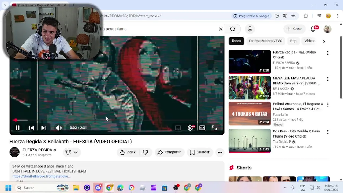Open File Explorer from the taskbar
The height and width of the screenshot is (193, 343).
click(x=76, y=188)
